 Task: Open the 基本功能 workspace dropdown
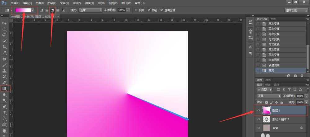[x=296, y=10]
